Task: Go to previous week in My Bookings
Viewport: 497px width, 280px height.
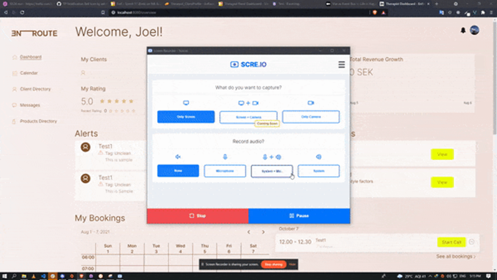Action: pos(249,232)
